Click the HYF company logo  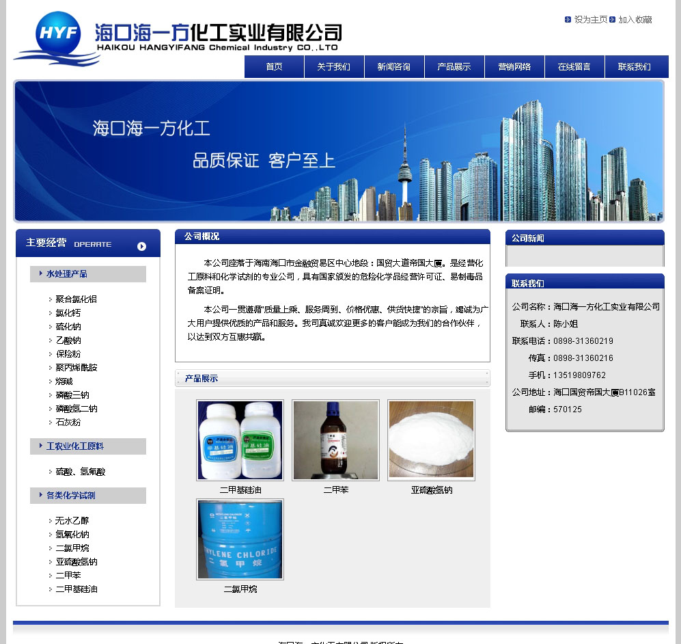57,38
